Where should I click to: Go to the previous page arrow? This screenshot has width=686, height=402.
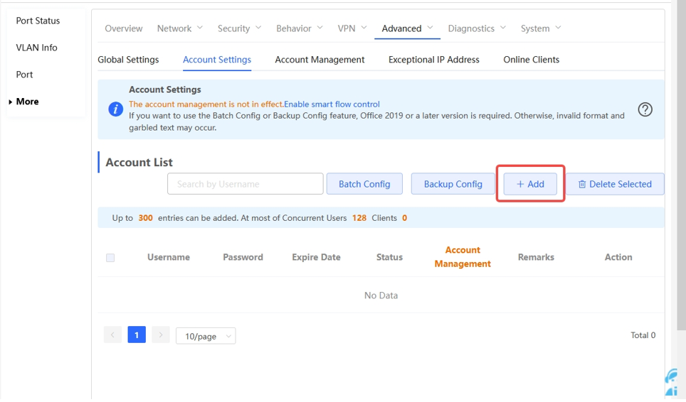tap(112, 335)
